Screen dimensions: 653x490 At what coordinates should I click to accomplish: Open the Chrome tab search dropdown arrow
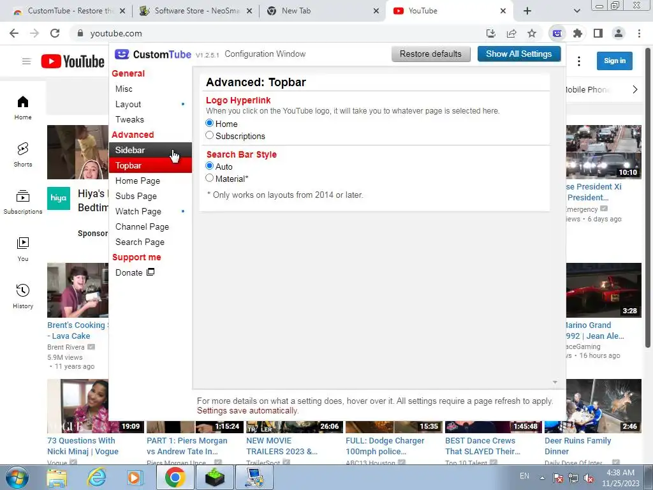click(576, 11)
